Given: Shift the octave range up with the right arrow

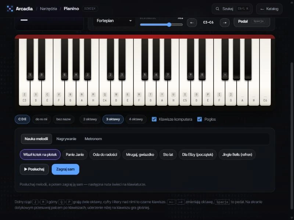Looking at the screenshot, I should [x=225, y=23].
